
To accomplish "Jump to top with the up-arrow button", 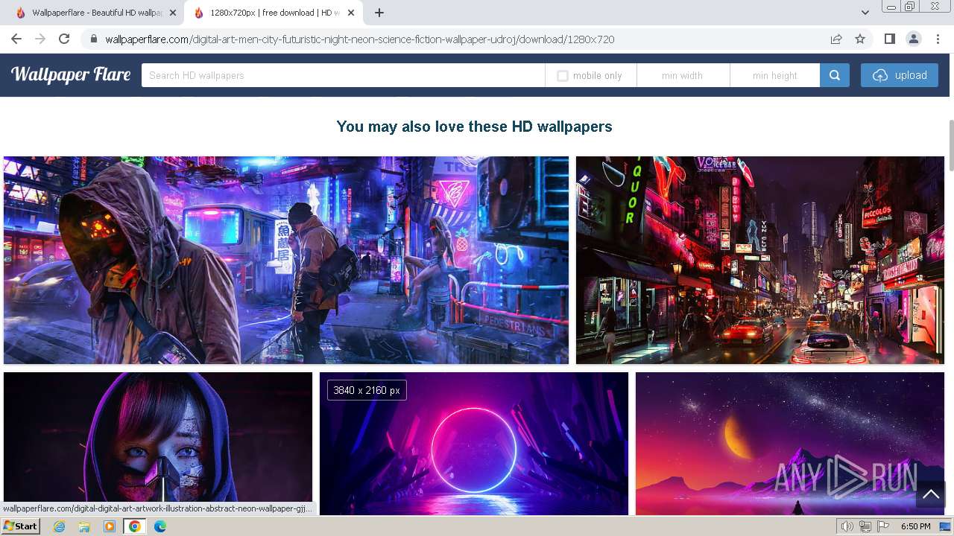I will 931,494.
